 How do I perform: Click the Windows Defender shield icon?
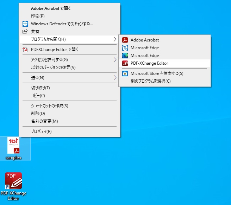(25, 24)
